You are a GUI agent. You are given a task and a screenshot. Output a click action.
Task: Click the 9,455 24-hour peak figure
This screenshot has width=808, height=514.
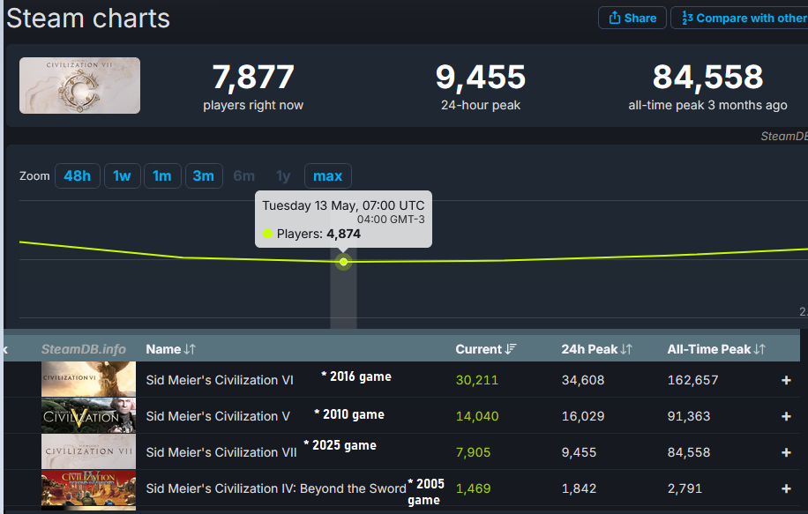pyautogui.click(x=480, y=78)
